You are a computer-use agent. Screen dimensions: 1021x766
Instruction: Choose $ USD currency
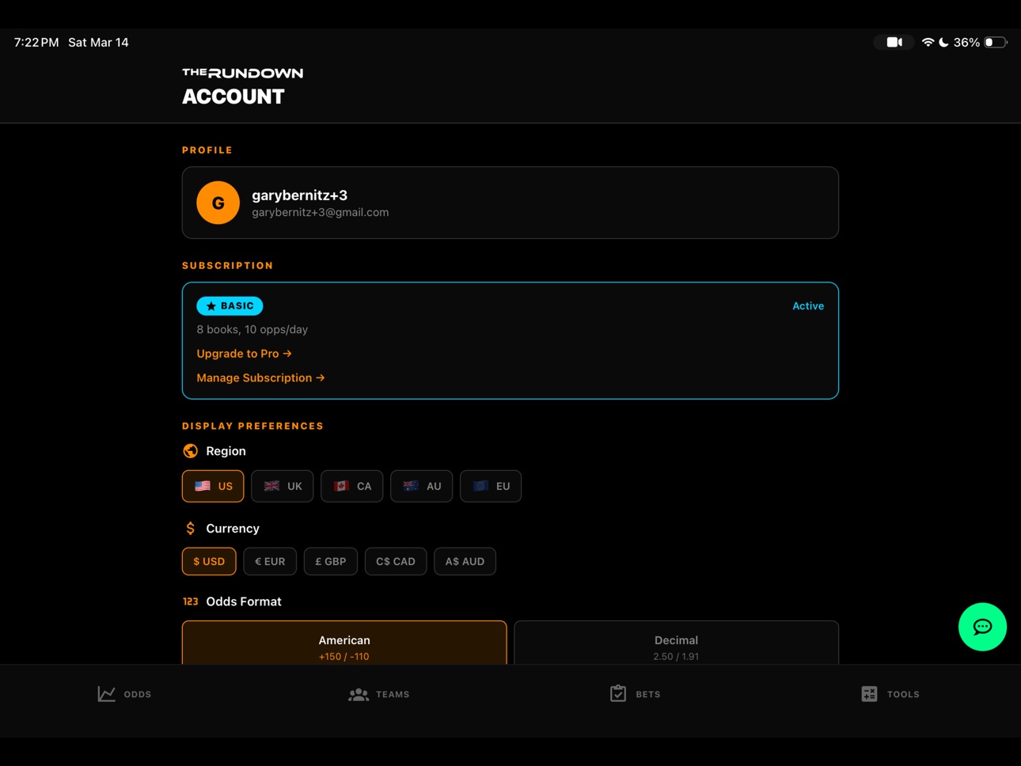pyautogui.click(x=209, y=561)
